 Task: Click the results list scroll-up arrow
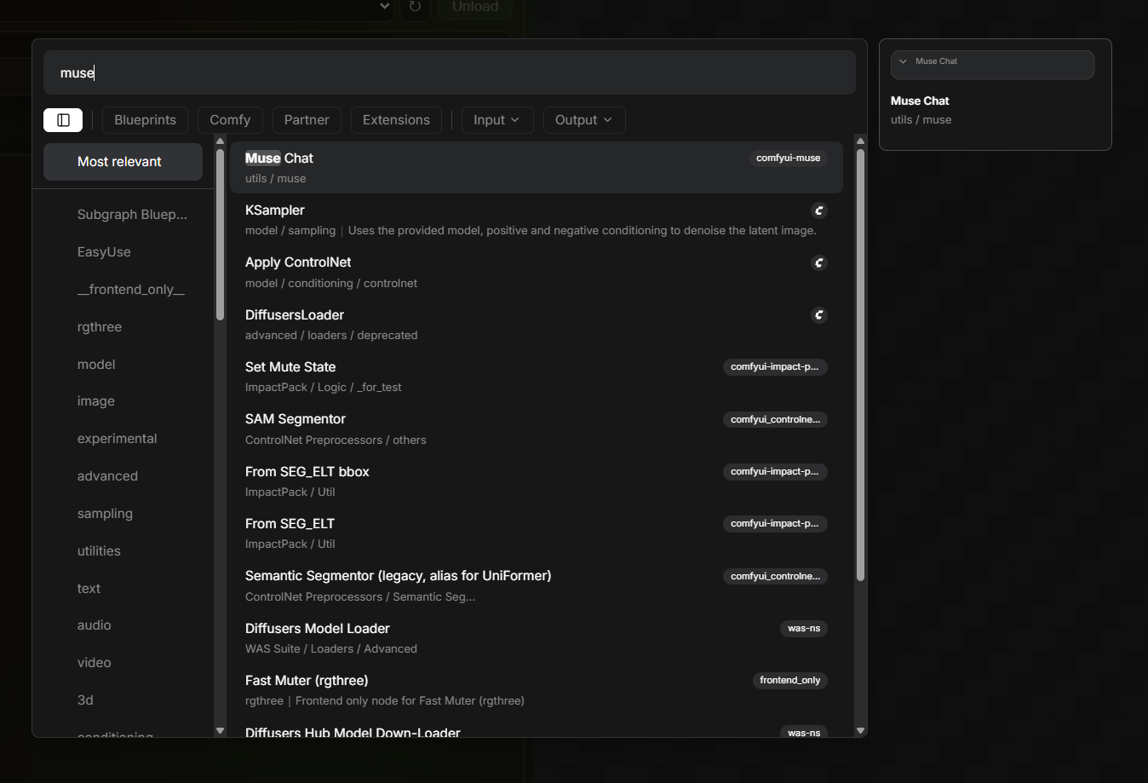point(860,141)
